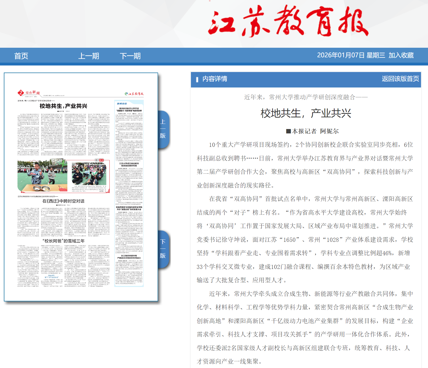Open the 长三角农林碳中和 news brief in the sidebar

129,257
